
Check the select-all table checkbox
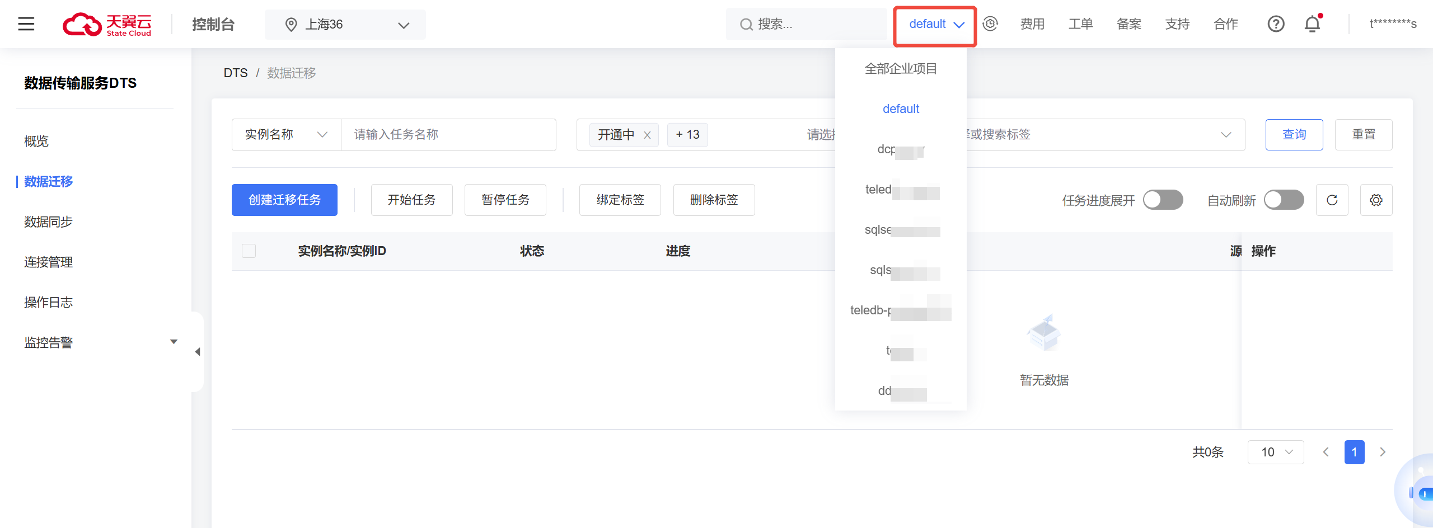[x=249, y=251]
